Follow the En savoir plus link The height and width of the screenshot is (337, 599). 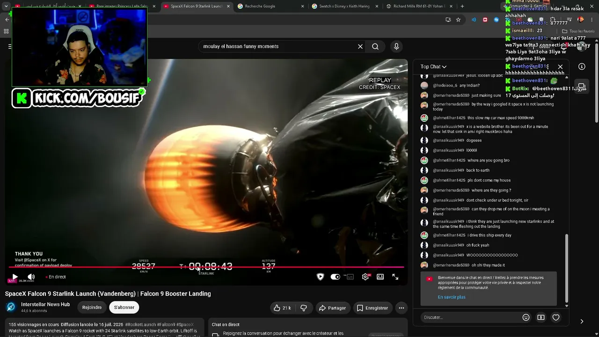pos(452,297)
